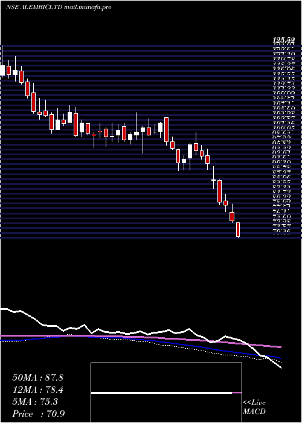This screenshot has height=423, width=302.
Task: Click the 125.52 top price axis label
Action: tap(284, 40)
